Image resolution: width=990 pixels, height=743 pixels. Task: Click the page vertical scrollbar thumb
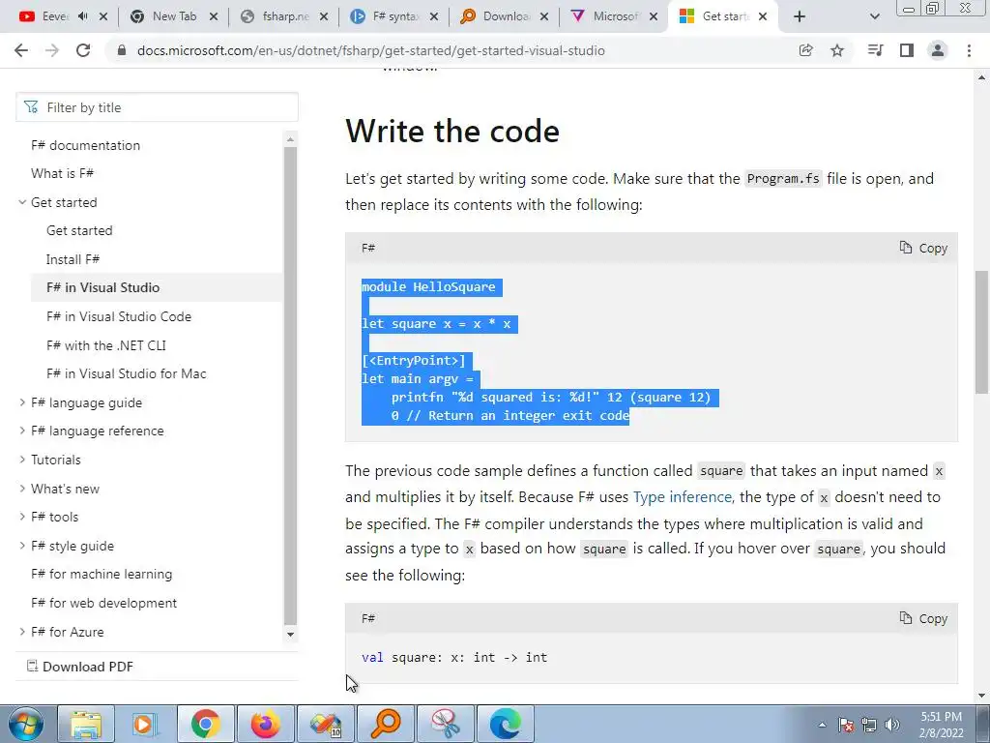982,333
